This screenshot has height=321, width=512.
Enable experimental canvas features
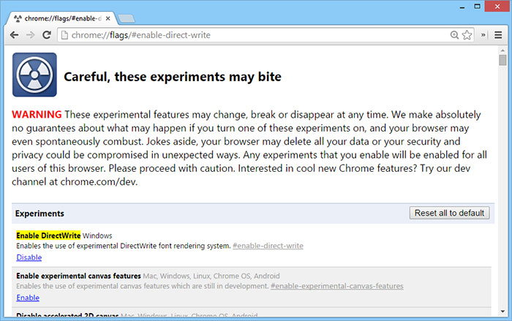tap(28, 298)
